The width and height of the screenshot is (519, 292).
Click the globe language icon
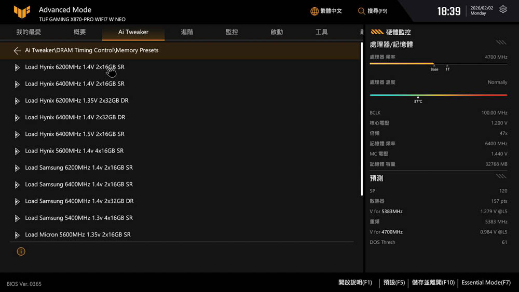(x=315, y=11)
